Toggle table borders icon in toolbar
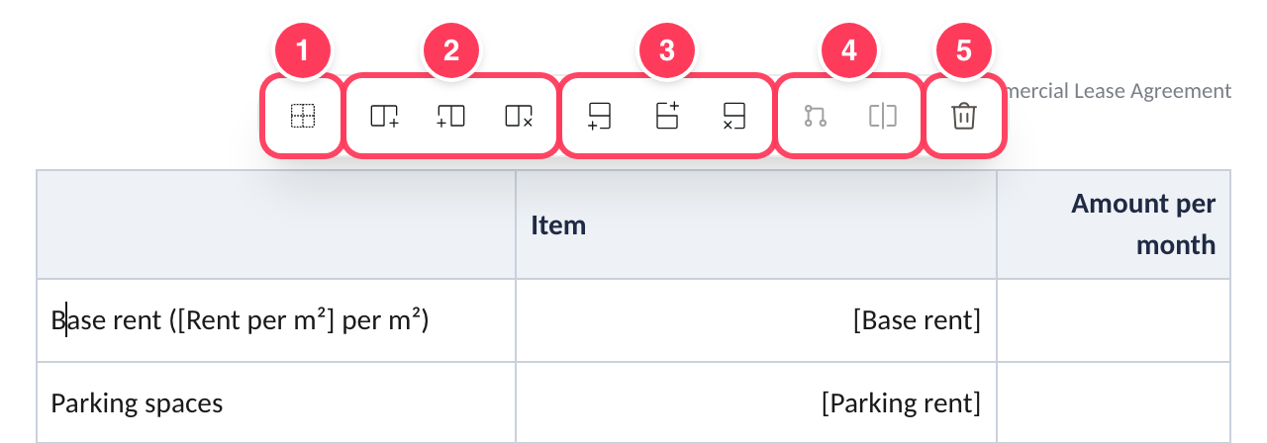Screen dimensions: 1267x443 point(302,116)
